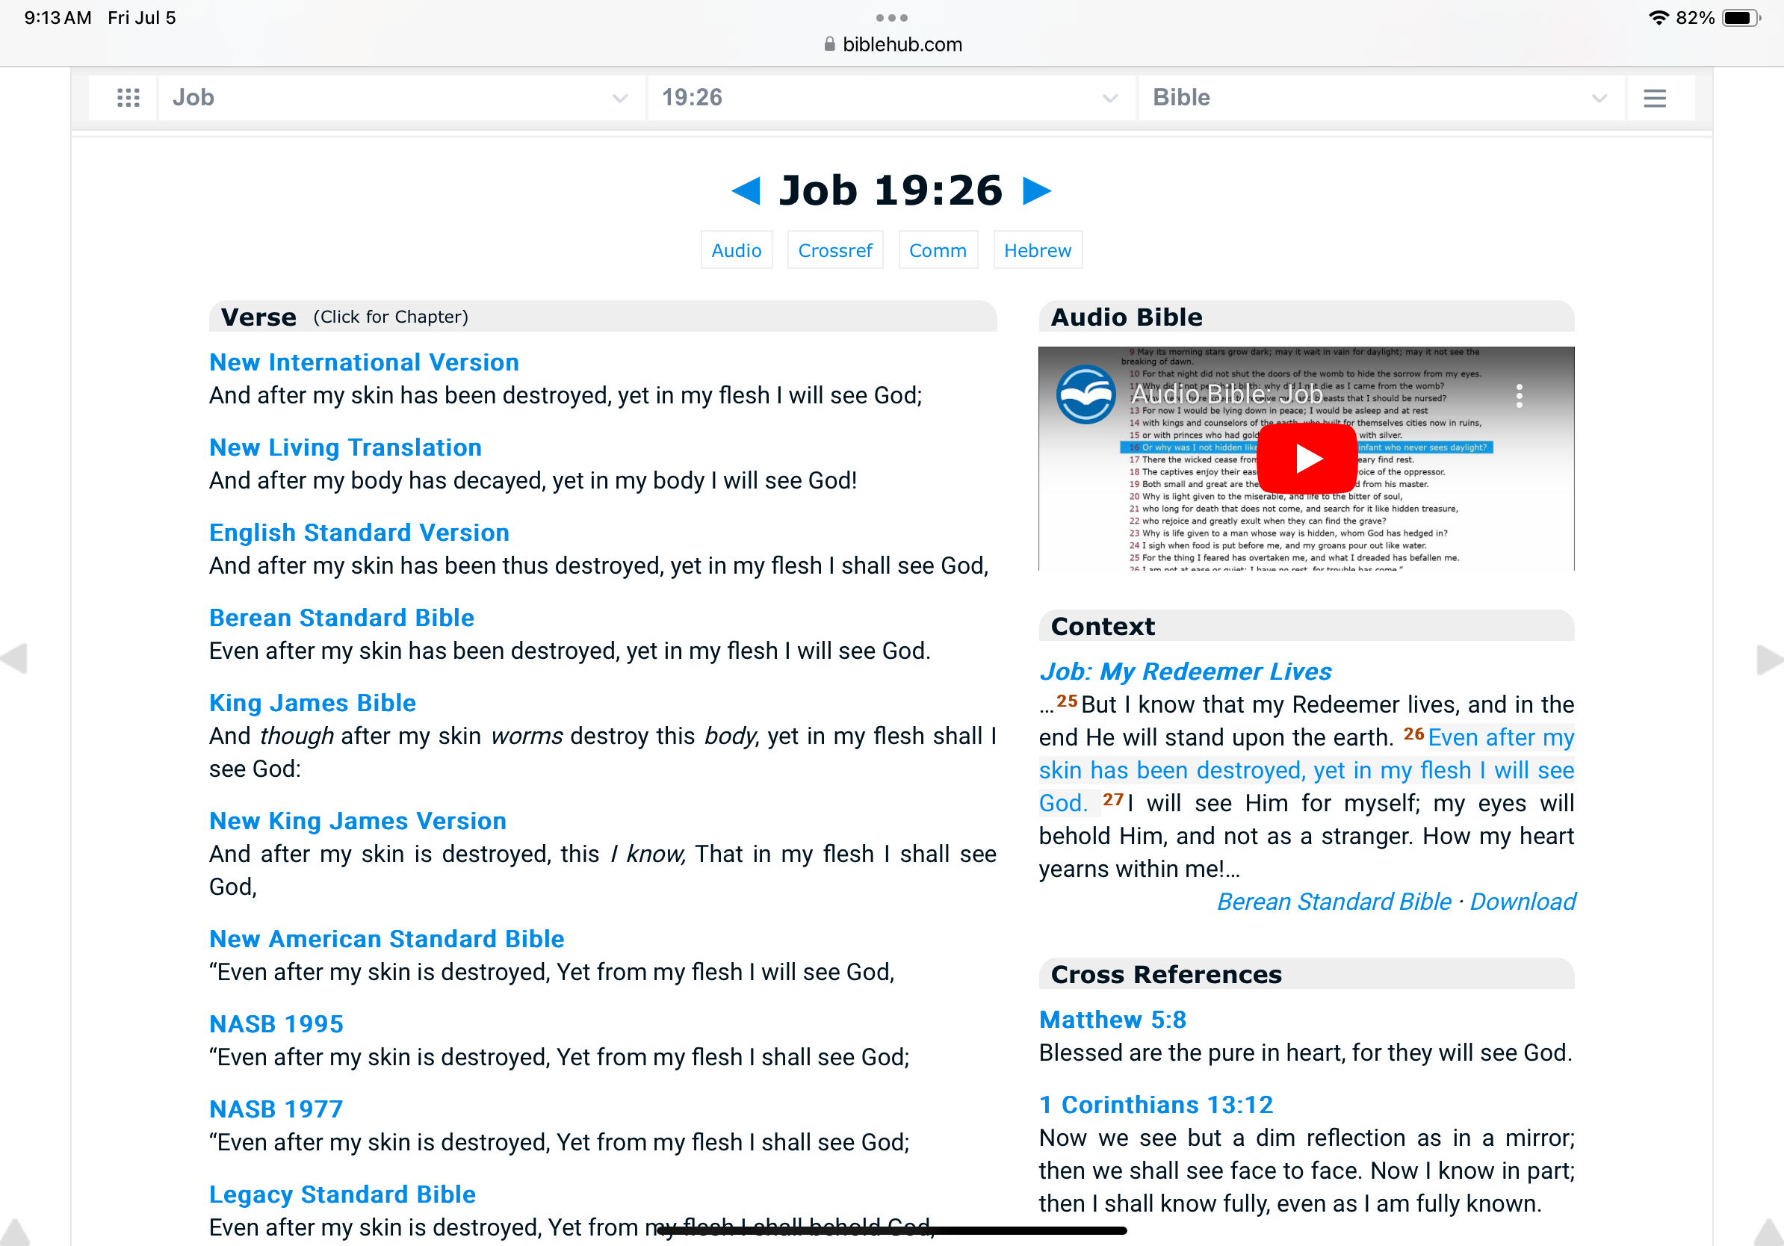Tap the battery status indicator
1784x1246 pixels.
click(1741, 18)
